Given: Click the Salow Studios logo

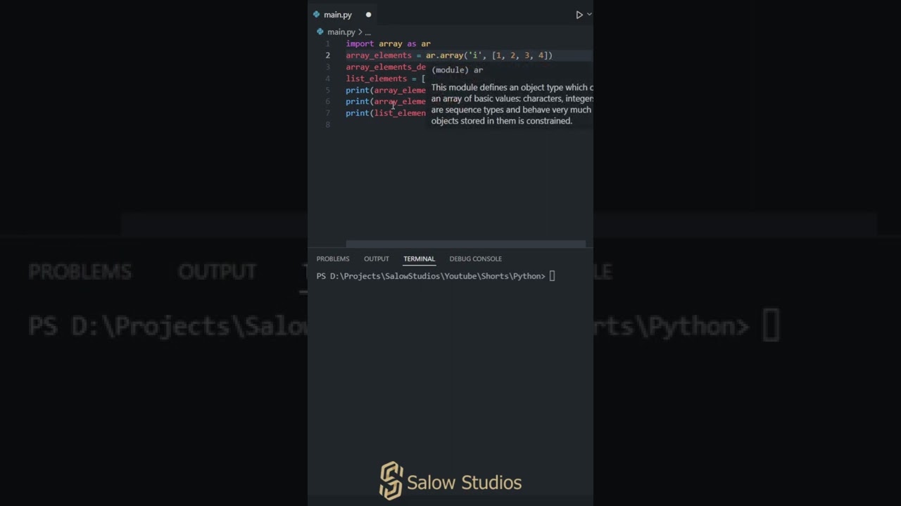Looking at the screenshot, I should pyautogui.click(x=450, y=481).
